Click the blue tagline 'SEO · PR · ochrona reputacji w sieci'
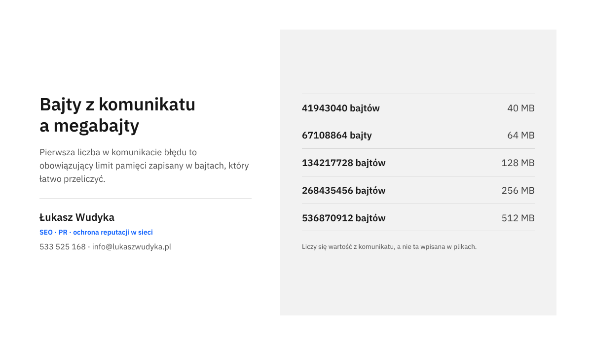The image size is (592, 345). 96,232
